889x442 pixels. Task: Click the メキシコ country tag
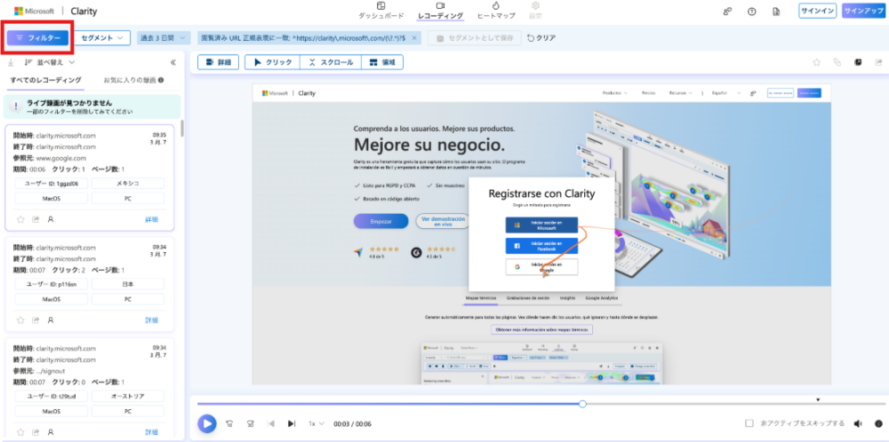click(128, 184)
